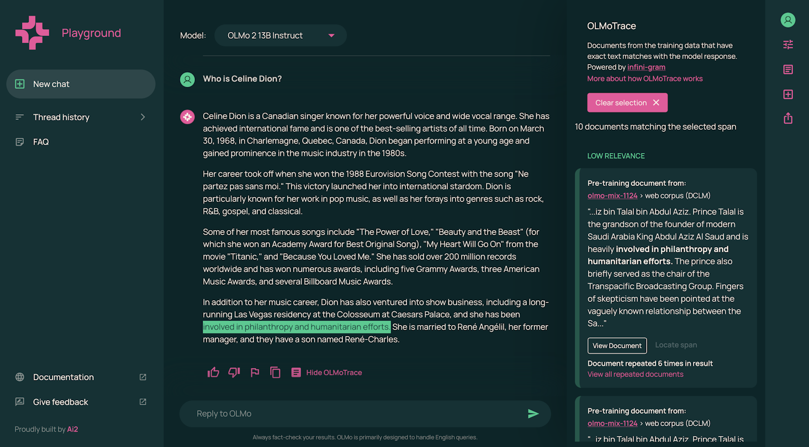Viewport: 809px width, 447px height.
Task: Click '10 documents matching the selected span'
Action: pyautogui.click(x=655, y=126)
